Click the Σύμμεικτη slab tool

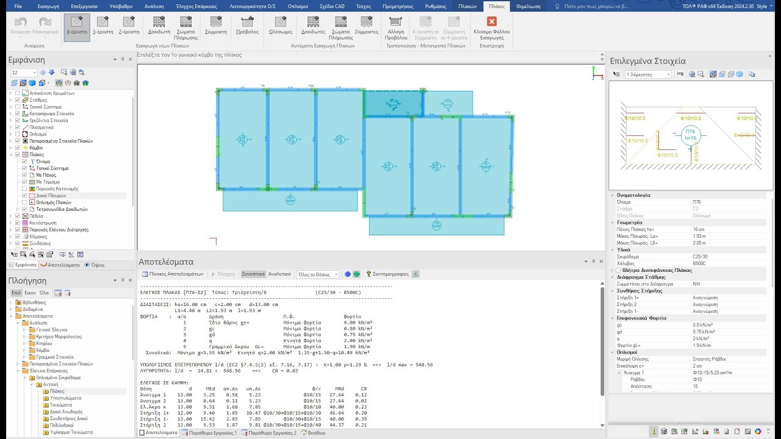[x=216, y=27]
